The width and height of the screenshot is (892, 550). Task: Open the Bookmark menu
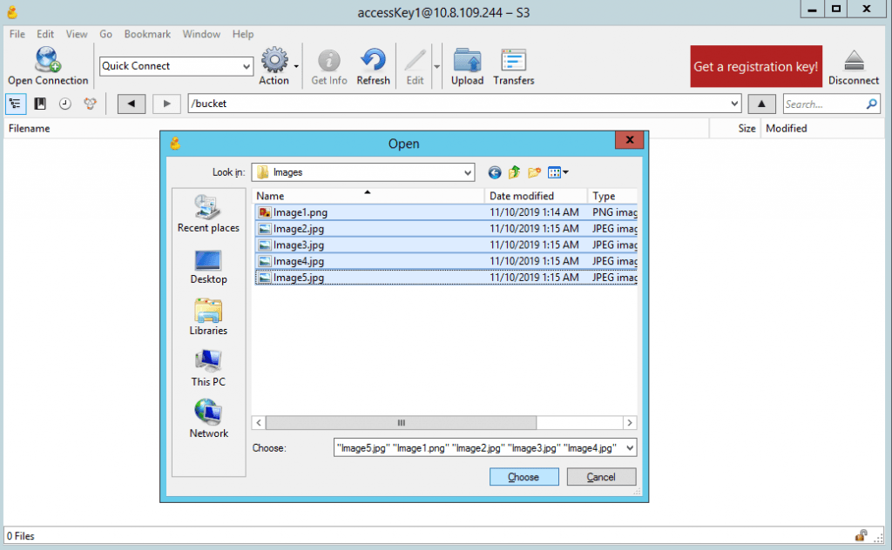coord(147,34)
